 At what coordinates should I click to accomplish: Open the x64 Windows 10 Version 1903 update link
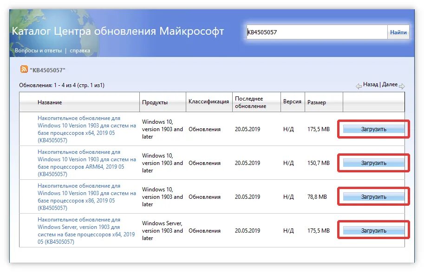[86, 129]
